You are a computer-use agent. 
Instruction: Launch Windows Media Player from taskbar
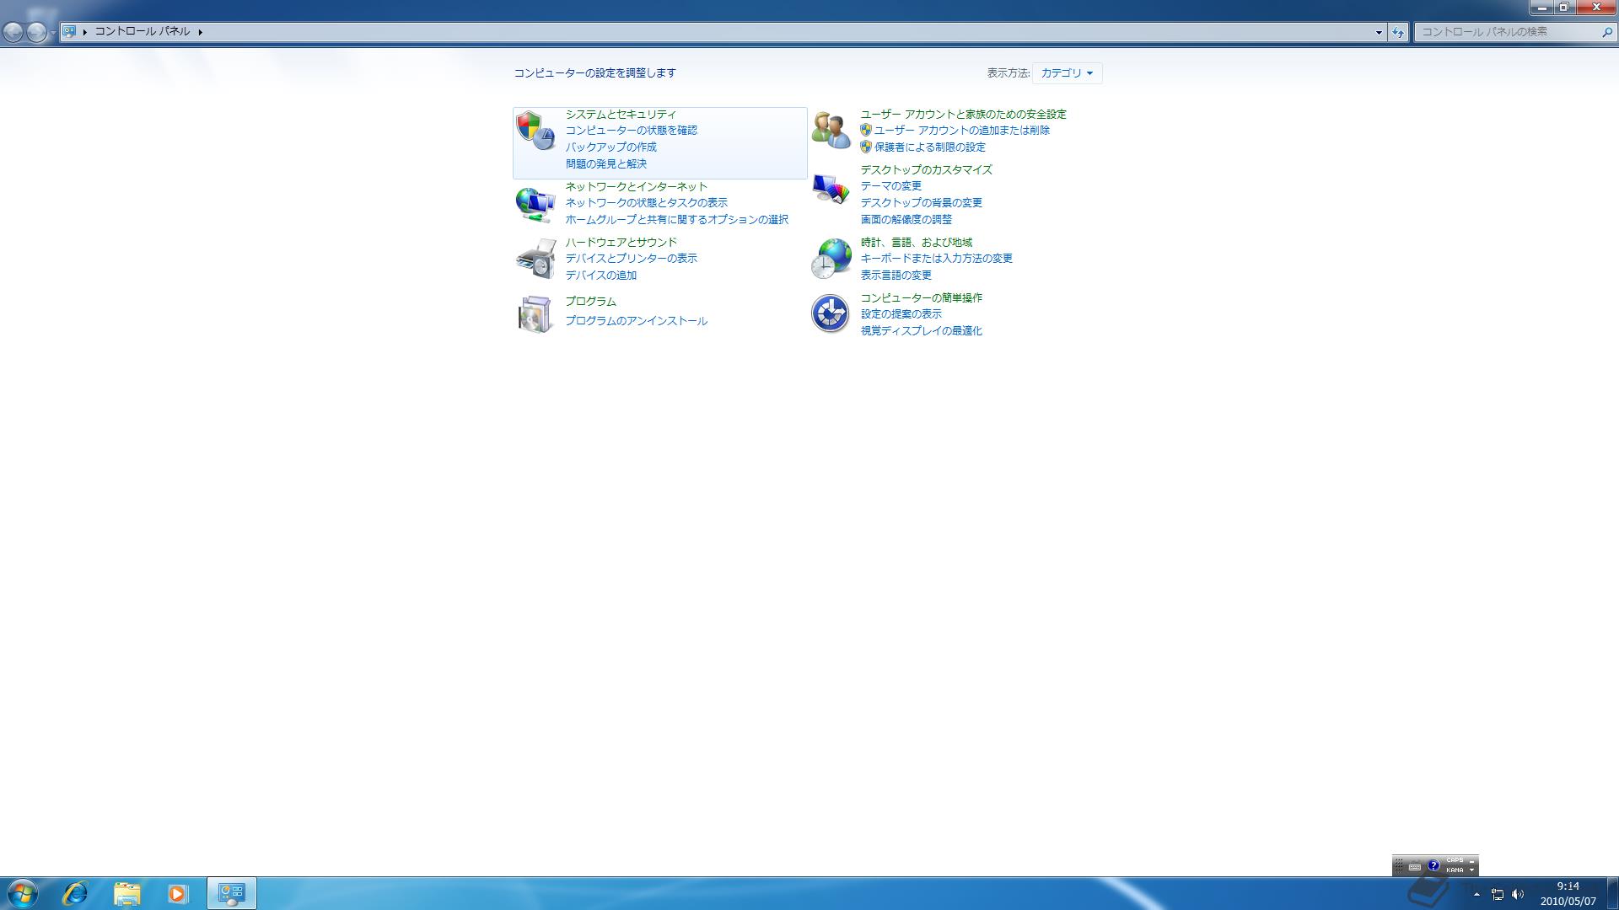coord(177,893)
